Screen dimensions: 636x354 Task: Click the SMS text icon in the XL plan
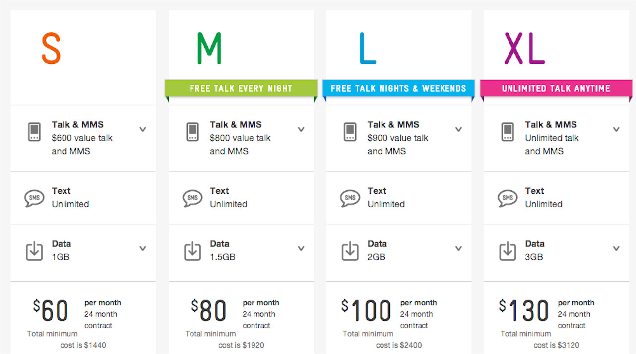point(508,197)
